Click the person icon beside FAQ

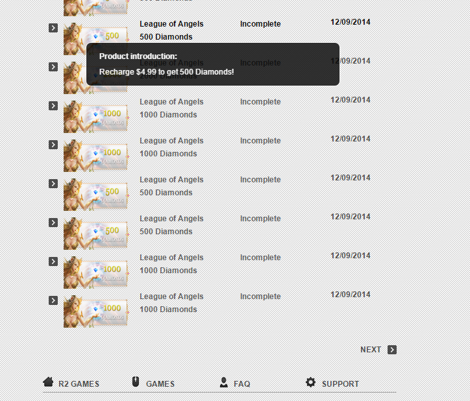click(224, 383)
